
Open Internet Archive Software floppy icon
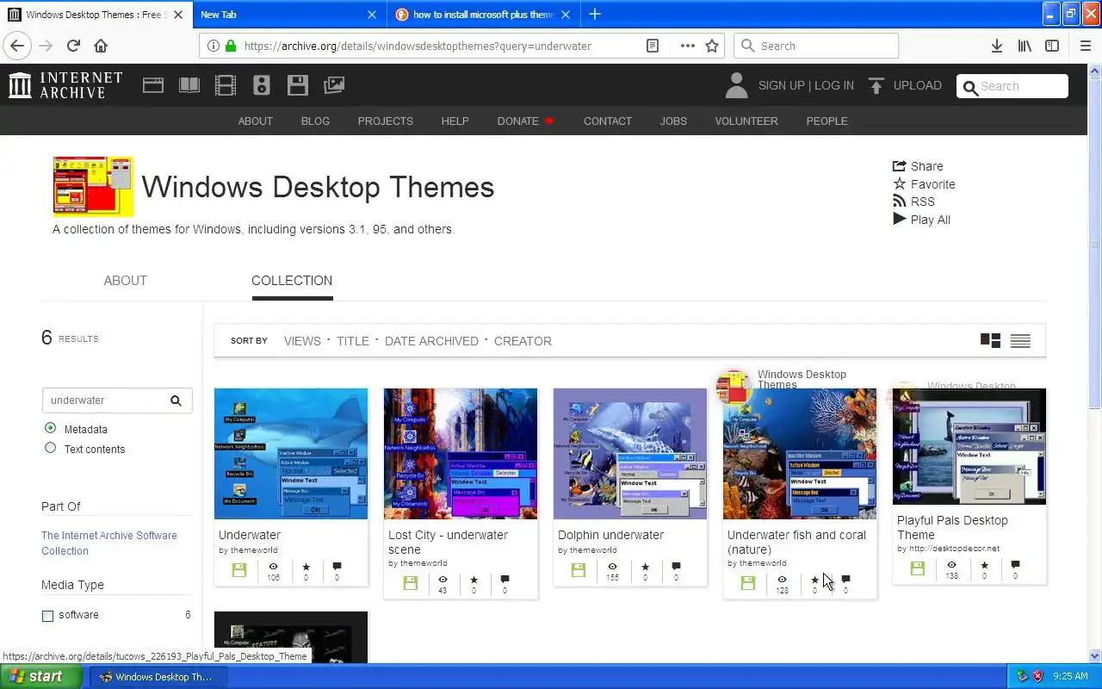[298, 85]
